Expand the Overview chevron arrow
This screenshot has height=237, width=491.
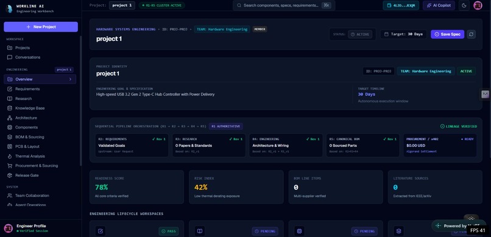click(x=70, y=79)
